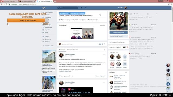Click the Написать сообщение button

click(118, 33)
